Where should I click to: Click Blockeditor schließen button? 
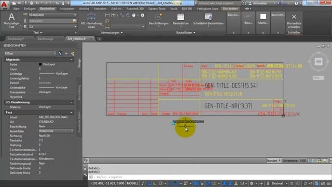click(x=294, y=21)
